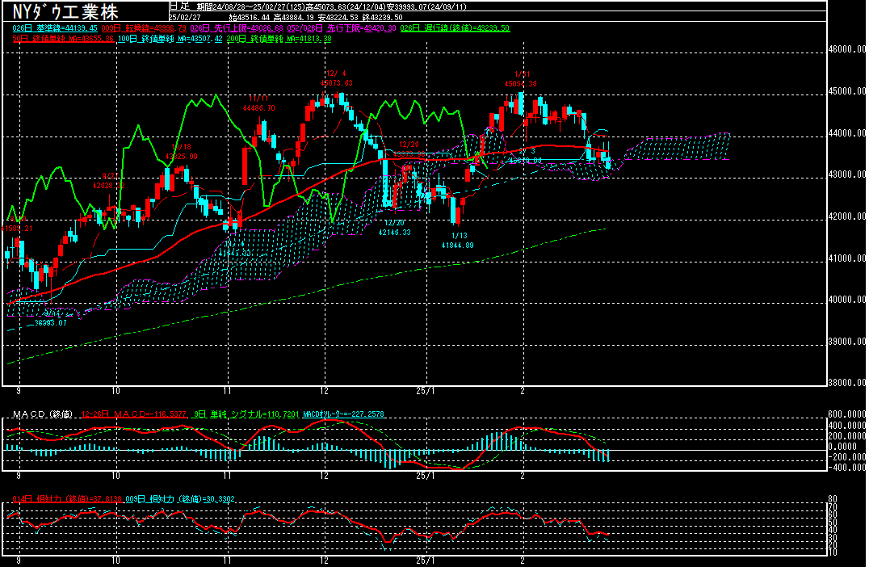This screenshot has width=869, height=567.
Task: Click the 39993.07 period-low annotation
Action: point(50,322)
